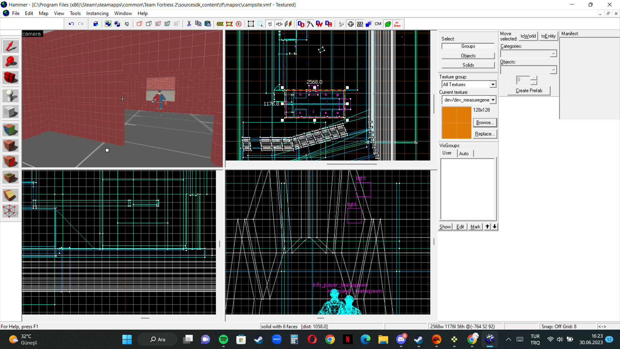The width and height of the screenshot is (620, 349).
Task: Click the toEntity button
Action: pos(548,36)
